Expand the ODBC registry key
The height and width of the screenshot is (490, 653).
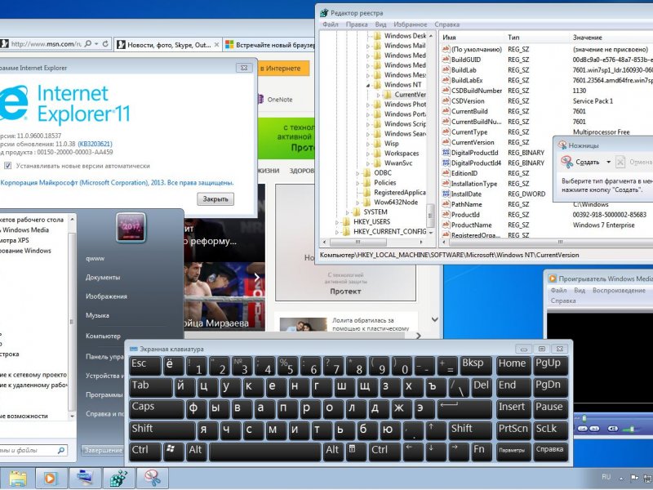pos(358,173)
